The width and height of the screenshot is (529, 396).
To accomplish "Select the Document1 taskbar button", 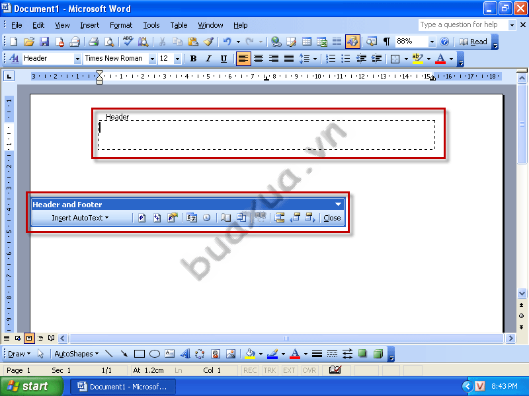I will tap(123, 386).
